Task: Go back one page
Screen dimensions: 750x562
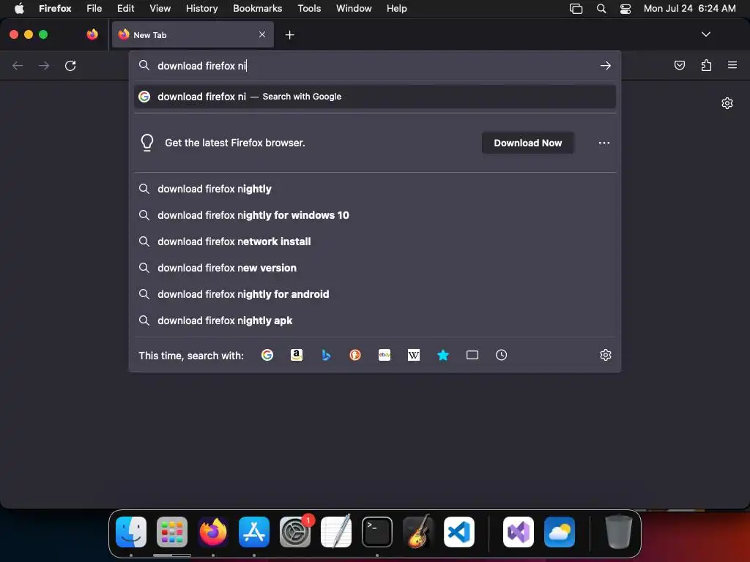Action: (18, 65)
